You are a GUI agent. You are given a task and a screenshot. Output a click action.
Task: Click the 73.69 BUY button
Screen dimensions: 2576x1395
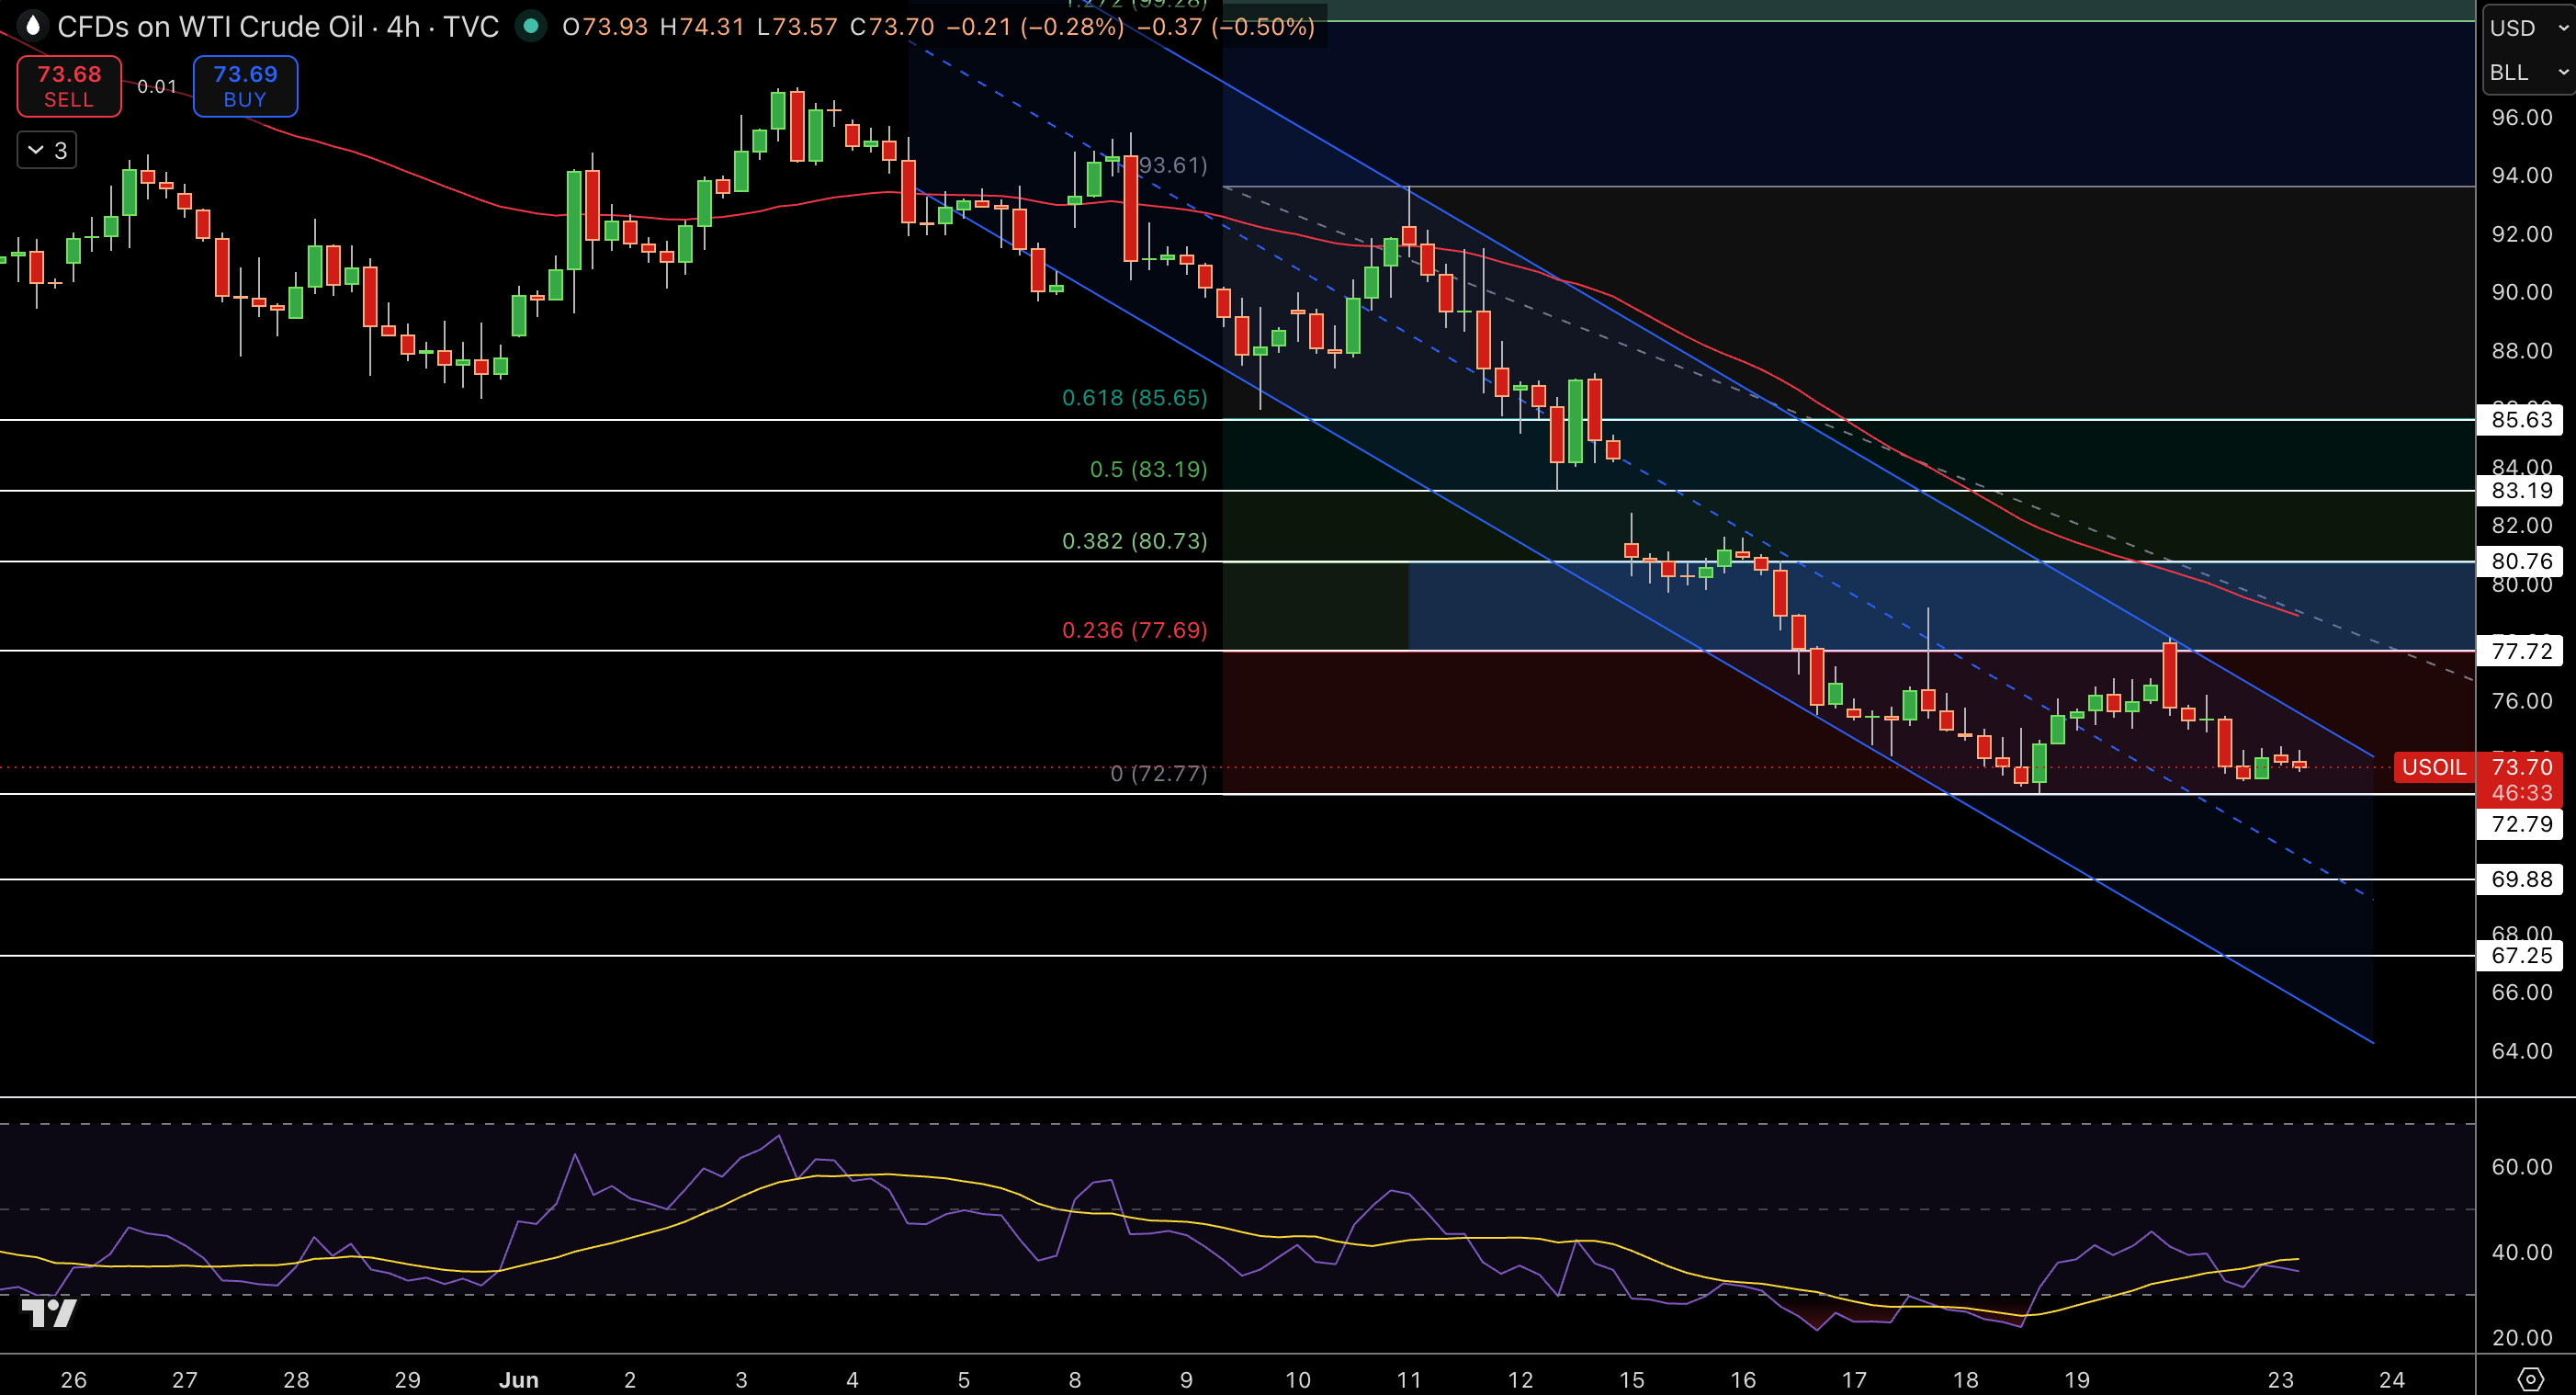coord(245,86)
